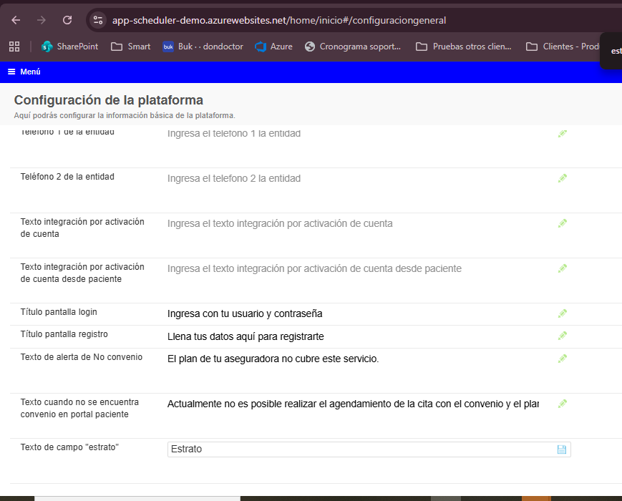The image size is (622, 501).
Task: Go back to the previous page
Action: (x=16, y=20)
